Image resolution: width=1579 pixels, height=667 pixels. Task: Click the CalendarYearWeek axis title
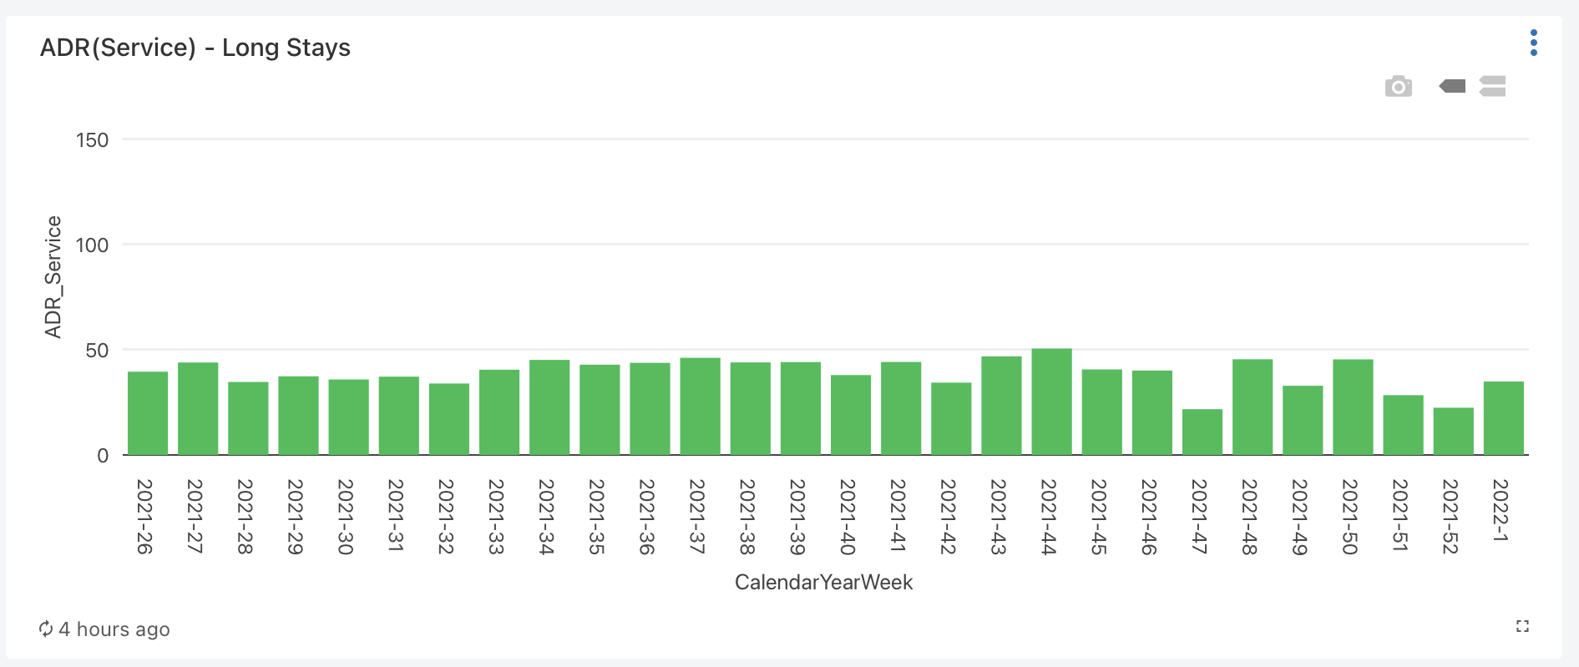click(x=824, y=583)
